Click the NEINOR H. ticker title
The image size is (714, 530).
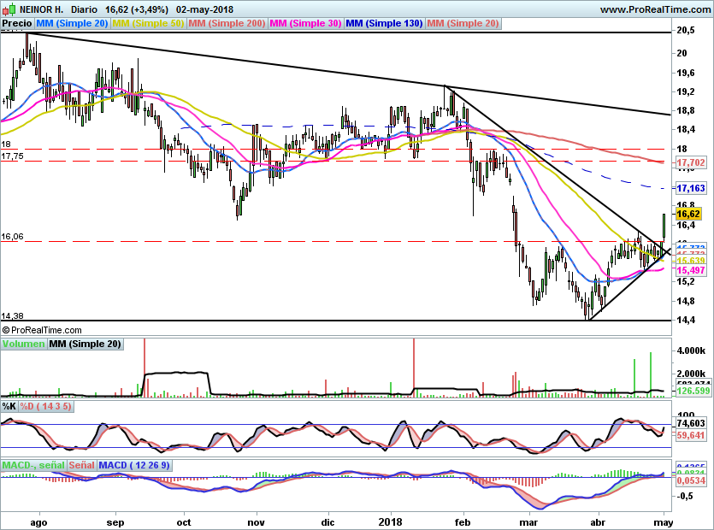41,9
